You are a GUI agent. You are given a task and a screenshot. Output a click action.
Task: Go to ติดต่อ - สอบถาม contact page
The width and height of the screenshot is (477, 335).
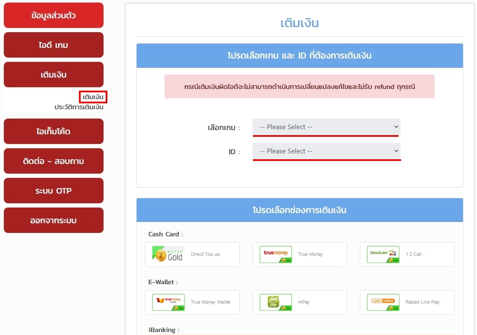[x=53, y=161]
